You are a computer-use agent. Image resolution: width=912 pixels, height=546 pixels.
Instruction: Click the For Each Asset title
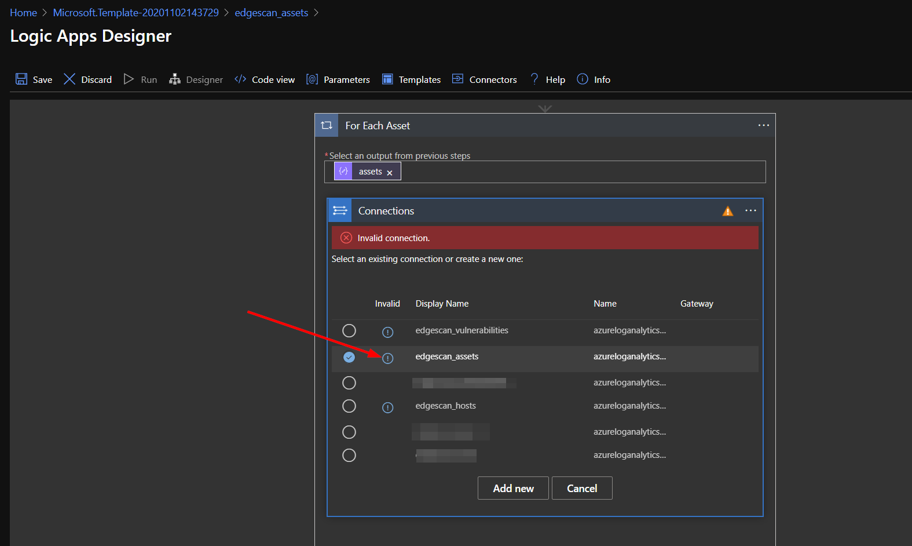click(x=378, y=126)
